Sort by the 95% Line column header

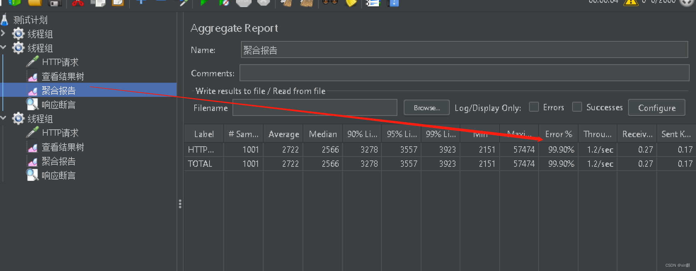[402, 134]
